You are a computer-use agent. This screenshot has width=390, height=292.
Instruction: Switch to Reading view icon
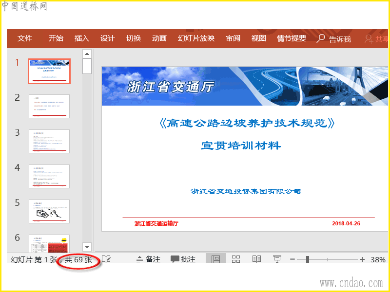point(256,259)
